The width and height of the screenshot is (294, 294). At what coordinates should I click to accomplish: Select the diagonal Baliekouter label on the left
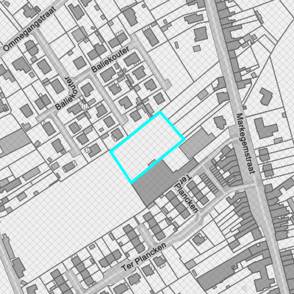tap(64, 93)
